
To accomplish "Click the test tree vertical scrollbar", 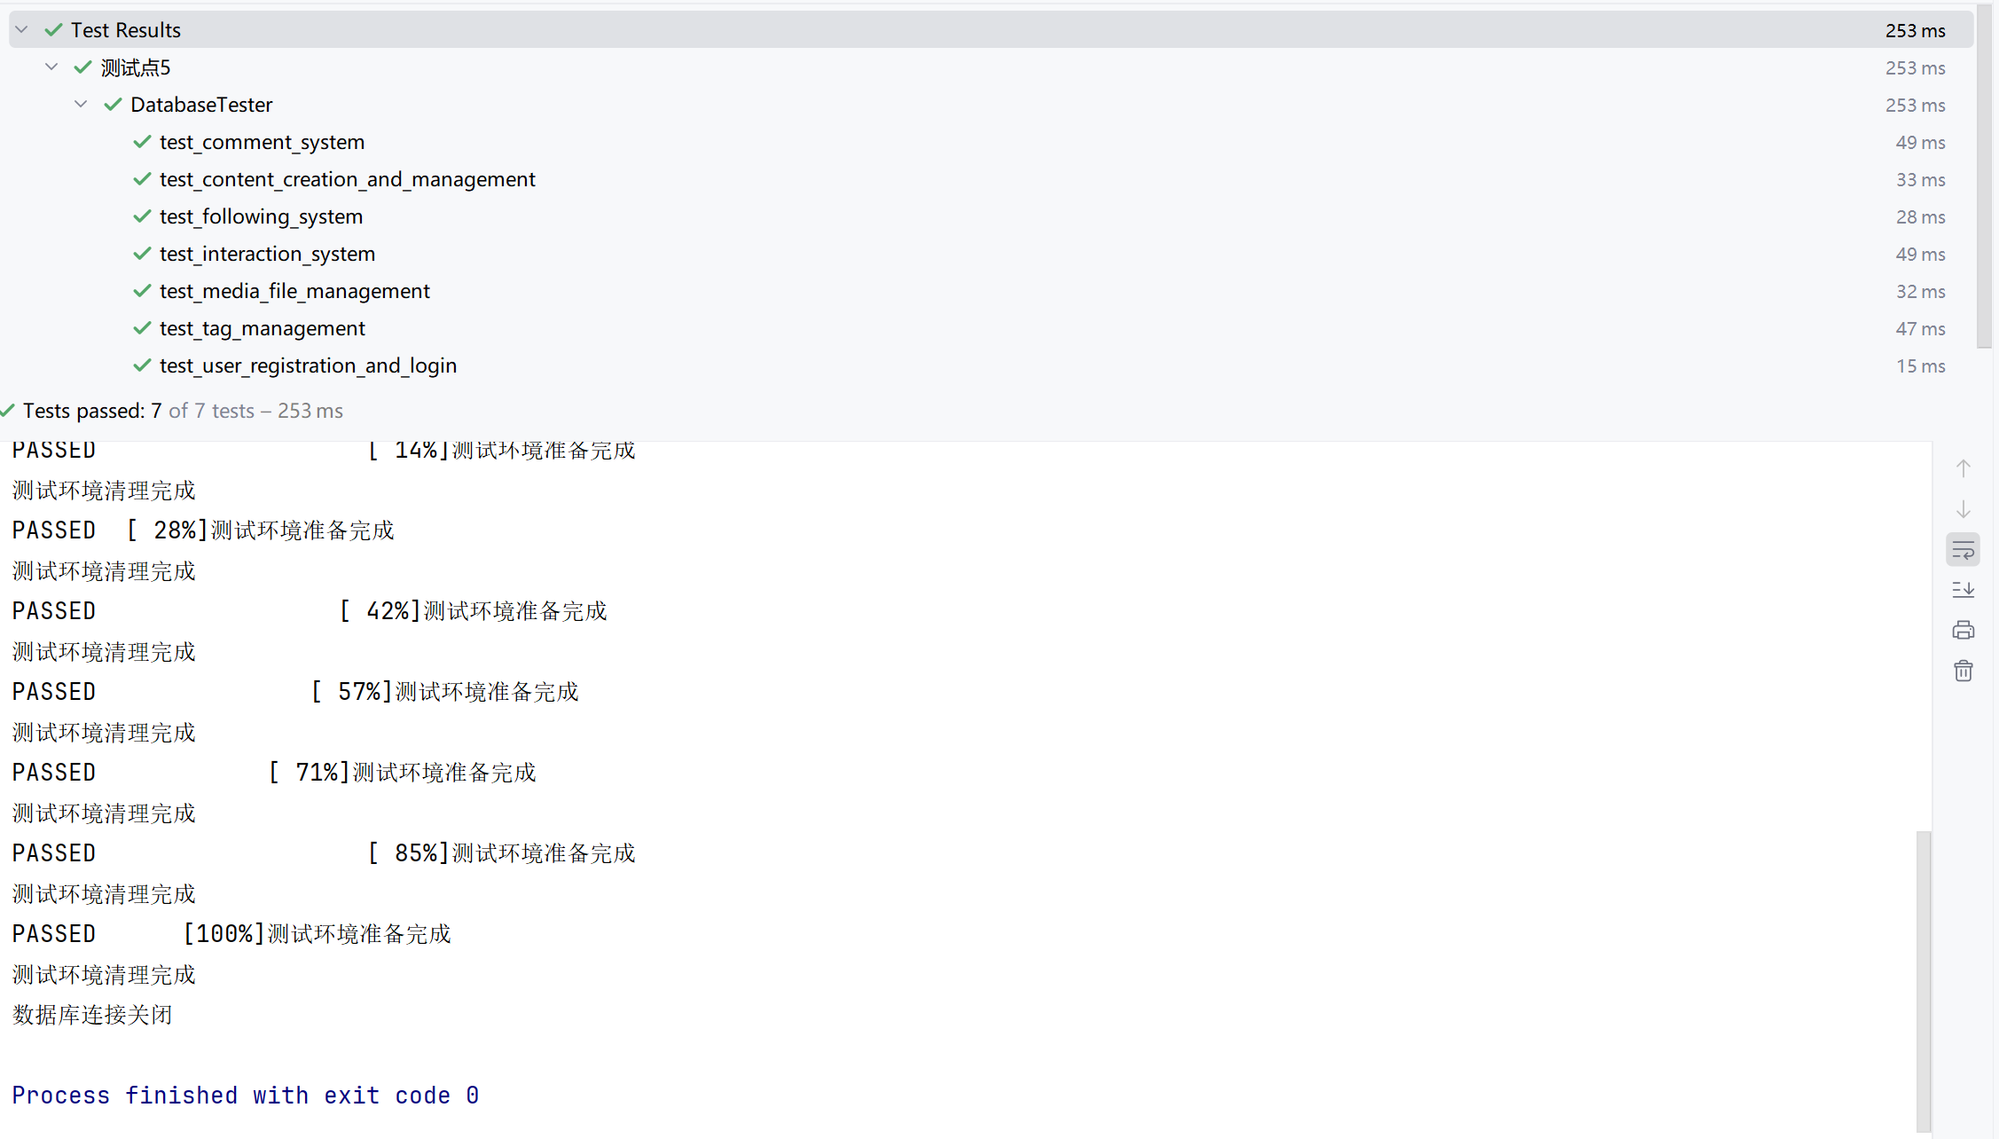I will (1984, 177).
